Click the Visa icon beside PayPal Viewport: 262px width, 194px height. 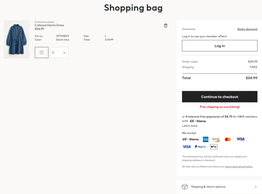click(x=186, y=147)
